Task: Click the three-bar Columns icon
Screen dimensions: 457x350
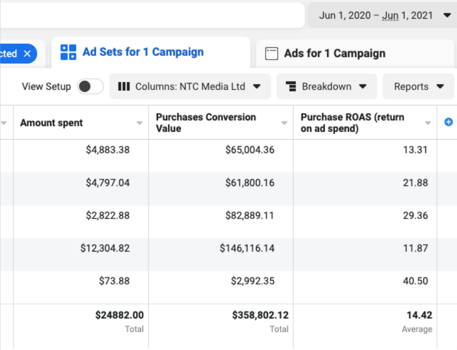Action: pyautogui.click(x=124, y=87)
